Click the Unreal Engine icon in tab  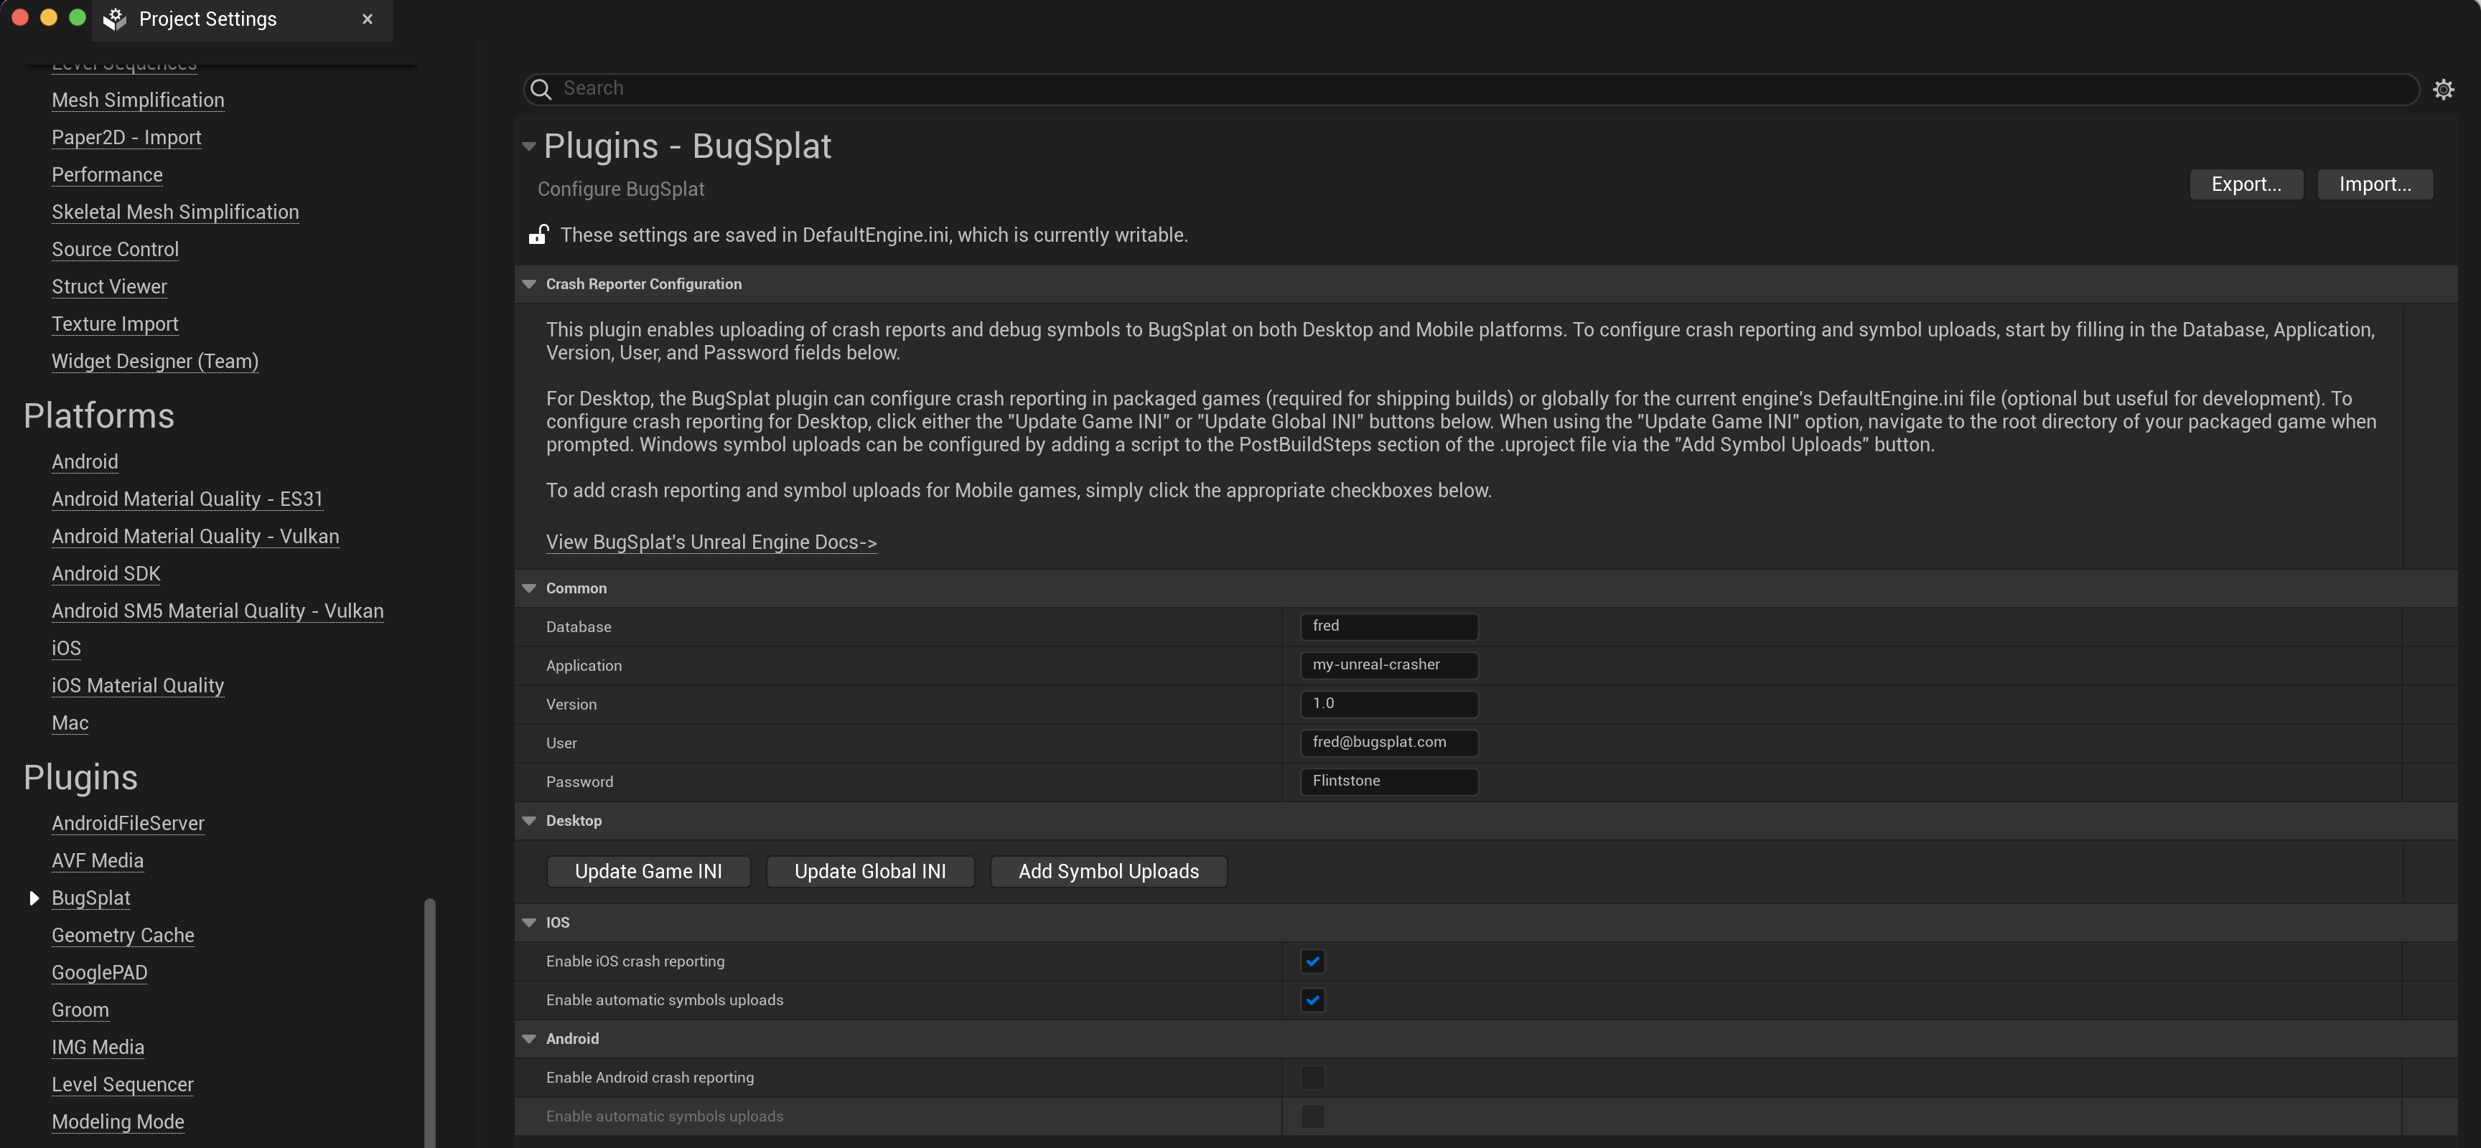(116, 19)
